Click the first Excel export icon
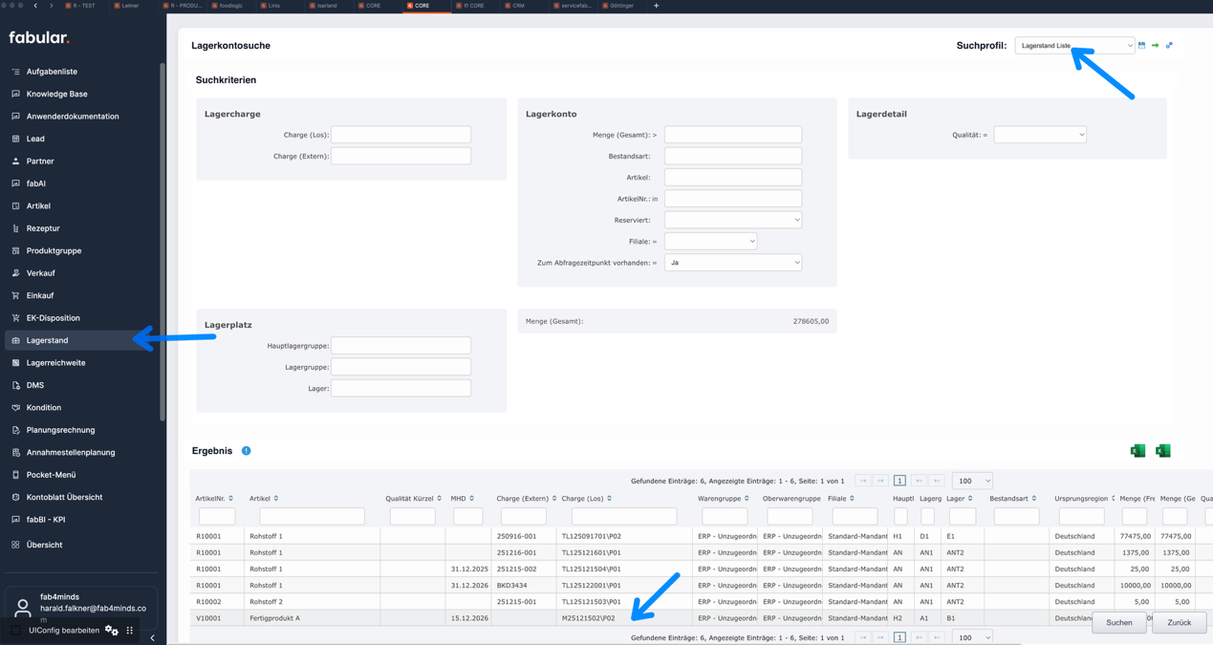This screenshot has height=645, width=1213. pos(1137,451)
